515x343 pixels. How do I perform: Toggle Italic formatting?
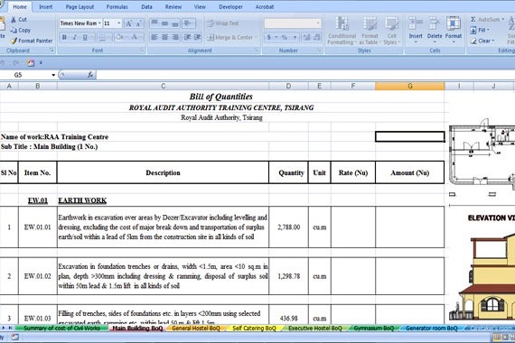(x=74, y=37)
